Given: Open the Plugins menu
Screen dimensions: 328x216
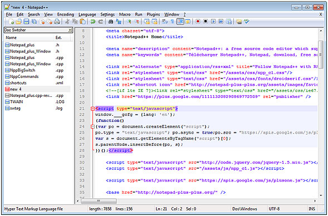Looking at the screenshot, I should tap(153, 14).
